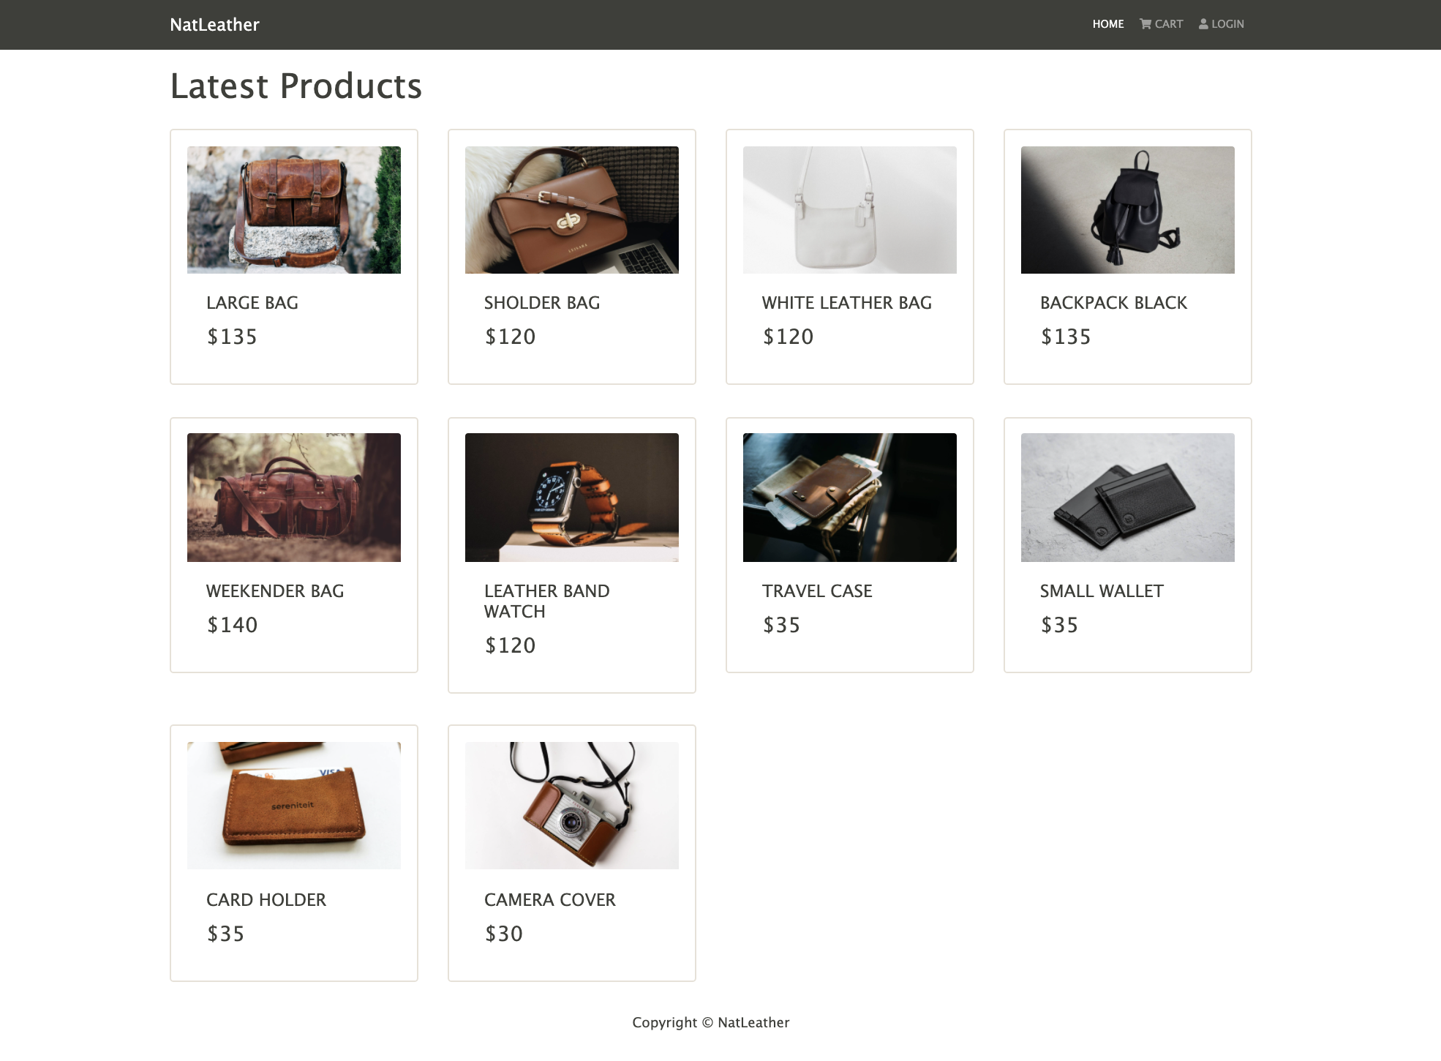
Task: Click the camera cover product photo
Action: (x=571, y=805)
